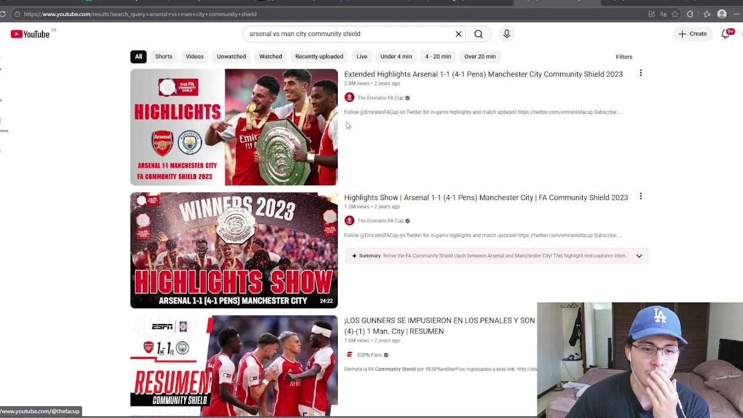Select the All filter chip
This screenshot has height=418, width=743.
click(138, 56)
